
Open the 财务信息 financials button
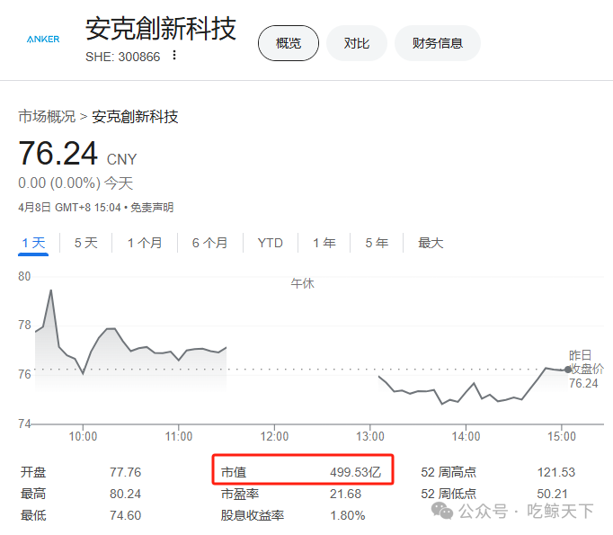coord(438,43)
